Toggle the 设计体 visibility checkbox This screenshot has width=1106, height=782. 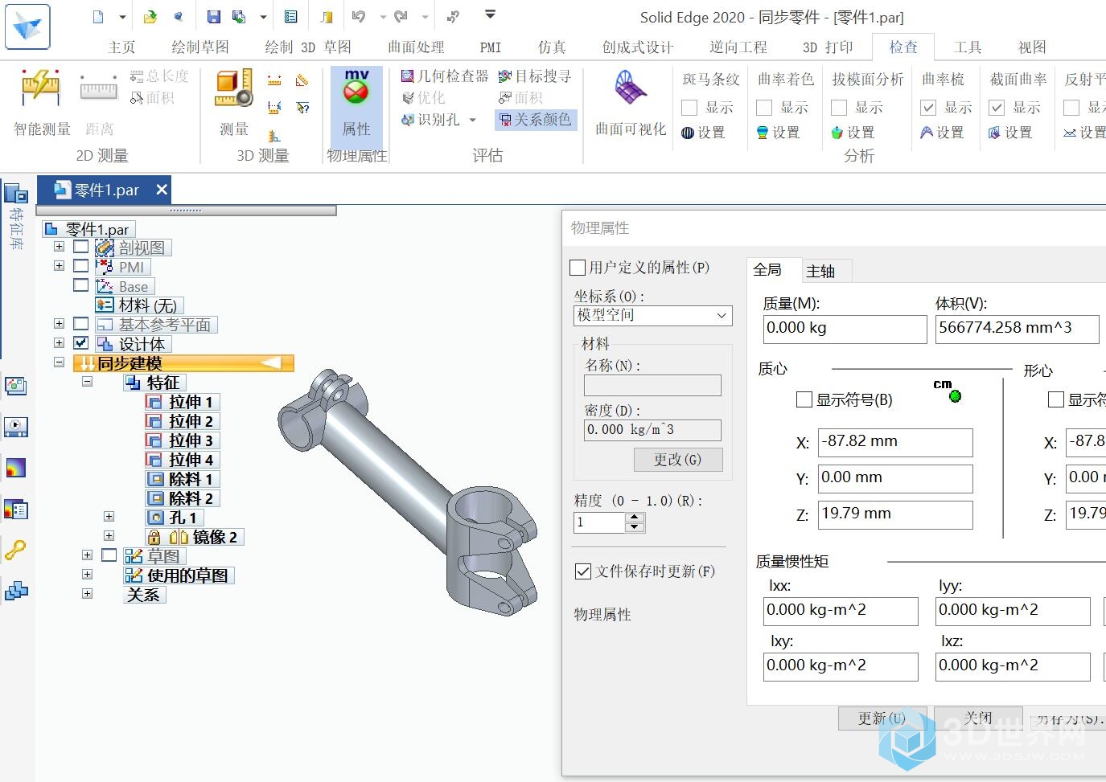pos(80,343)
